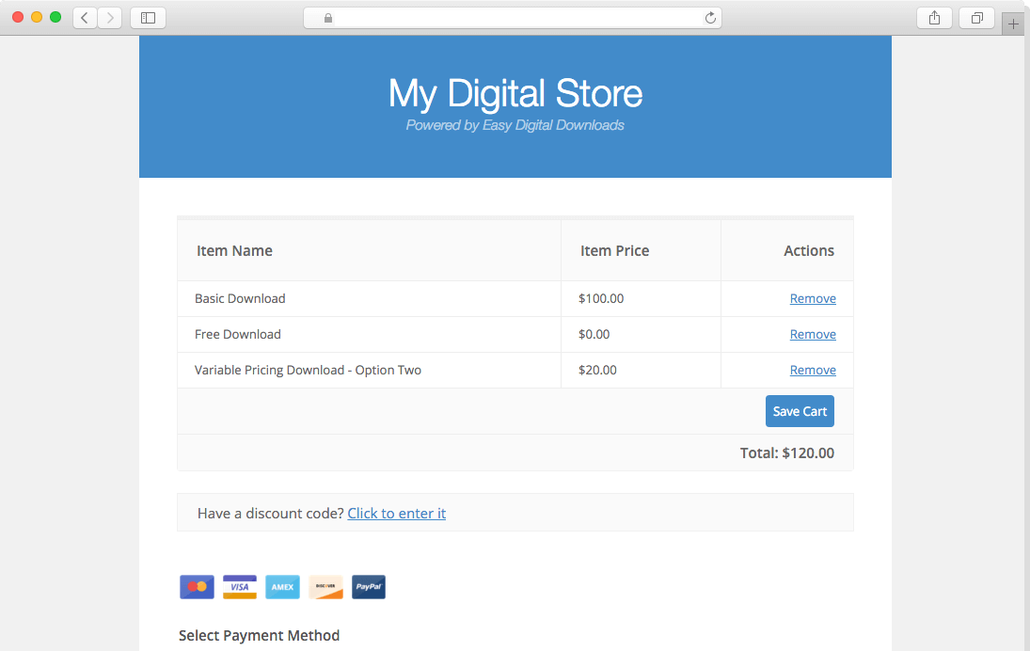Image resolution: width=1030 pixels, height=651 pixels.
Task: Click the Discover payment icon
Action: click(x=325, y=587)
